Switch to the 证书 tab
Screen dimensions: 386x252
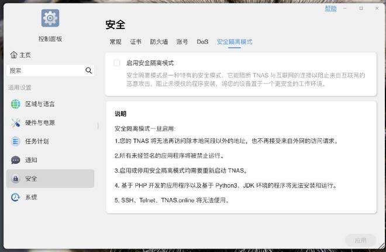[x=136, y=42]
